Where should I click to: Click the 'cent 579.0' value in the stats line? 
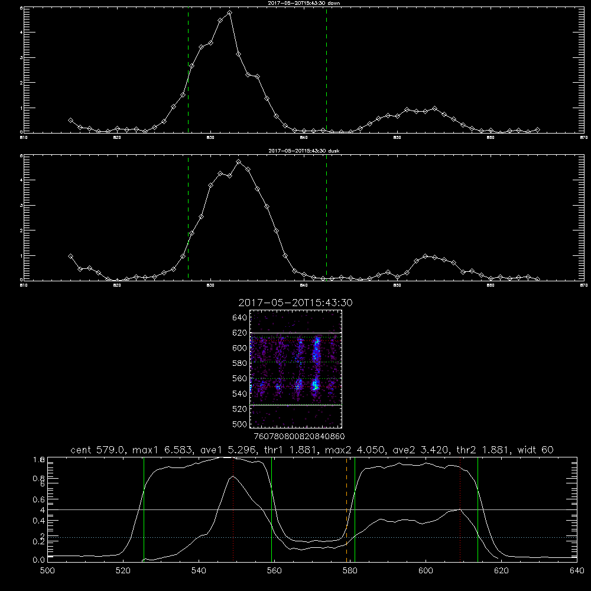point(98,450)
